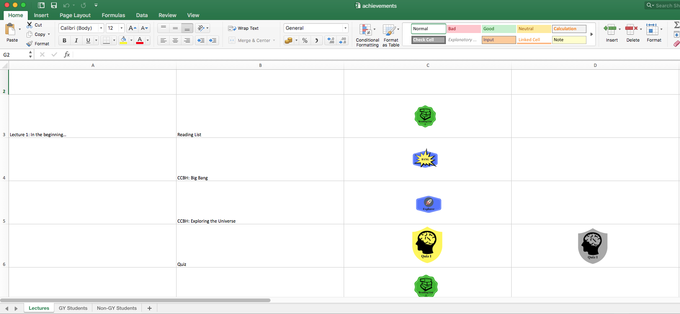Toggle comma style number format
680x314 pixels.
coord(317,40)
